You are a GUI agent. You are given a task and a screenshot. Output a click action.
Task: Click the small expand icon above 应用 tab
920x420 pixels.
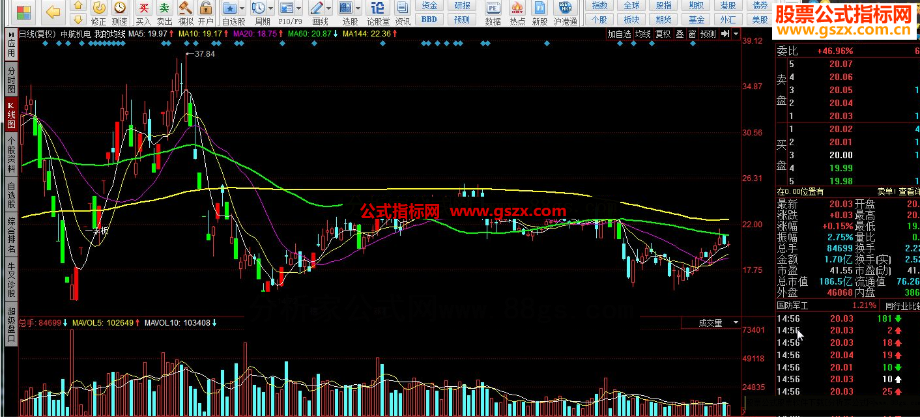11,33
